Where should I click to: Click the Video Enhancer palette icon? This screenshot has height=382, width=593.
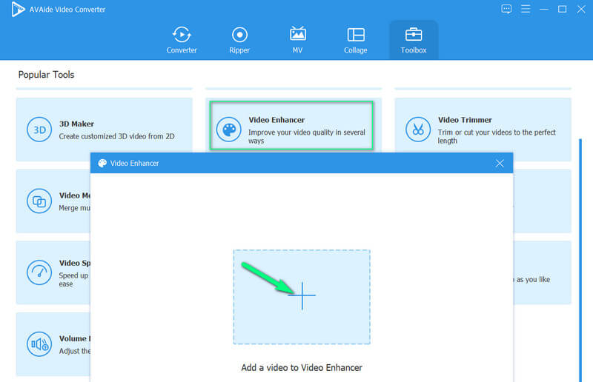(229, 130)
